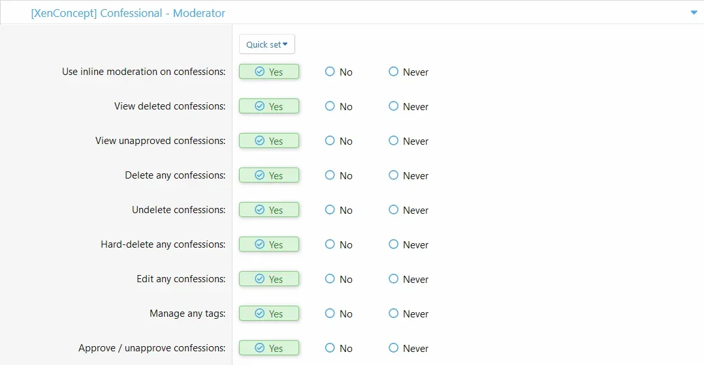
Task: Set Hard-delete any confessions to Never
Action: tap(408, 244)
